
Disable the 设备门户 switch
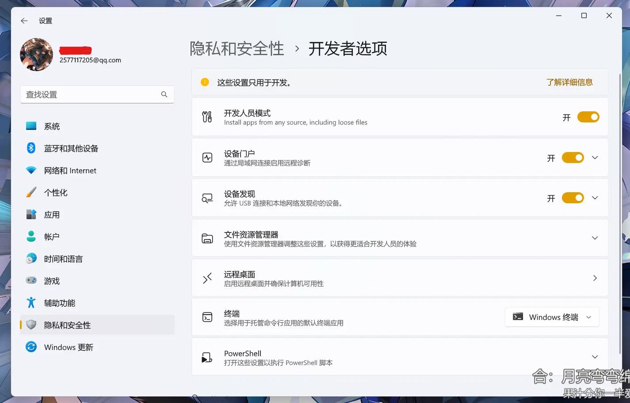573,158
